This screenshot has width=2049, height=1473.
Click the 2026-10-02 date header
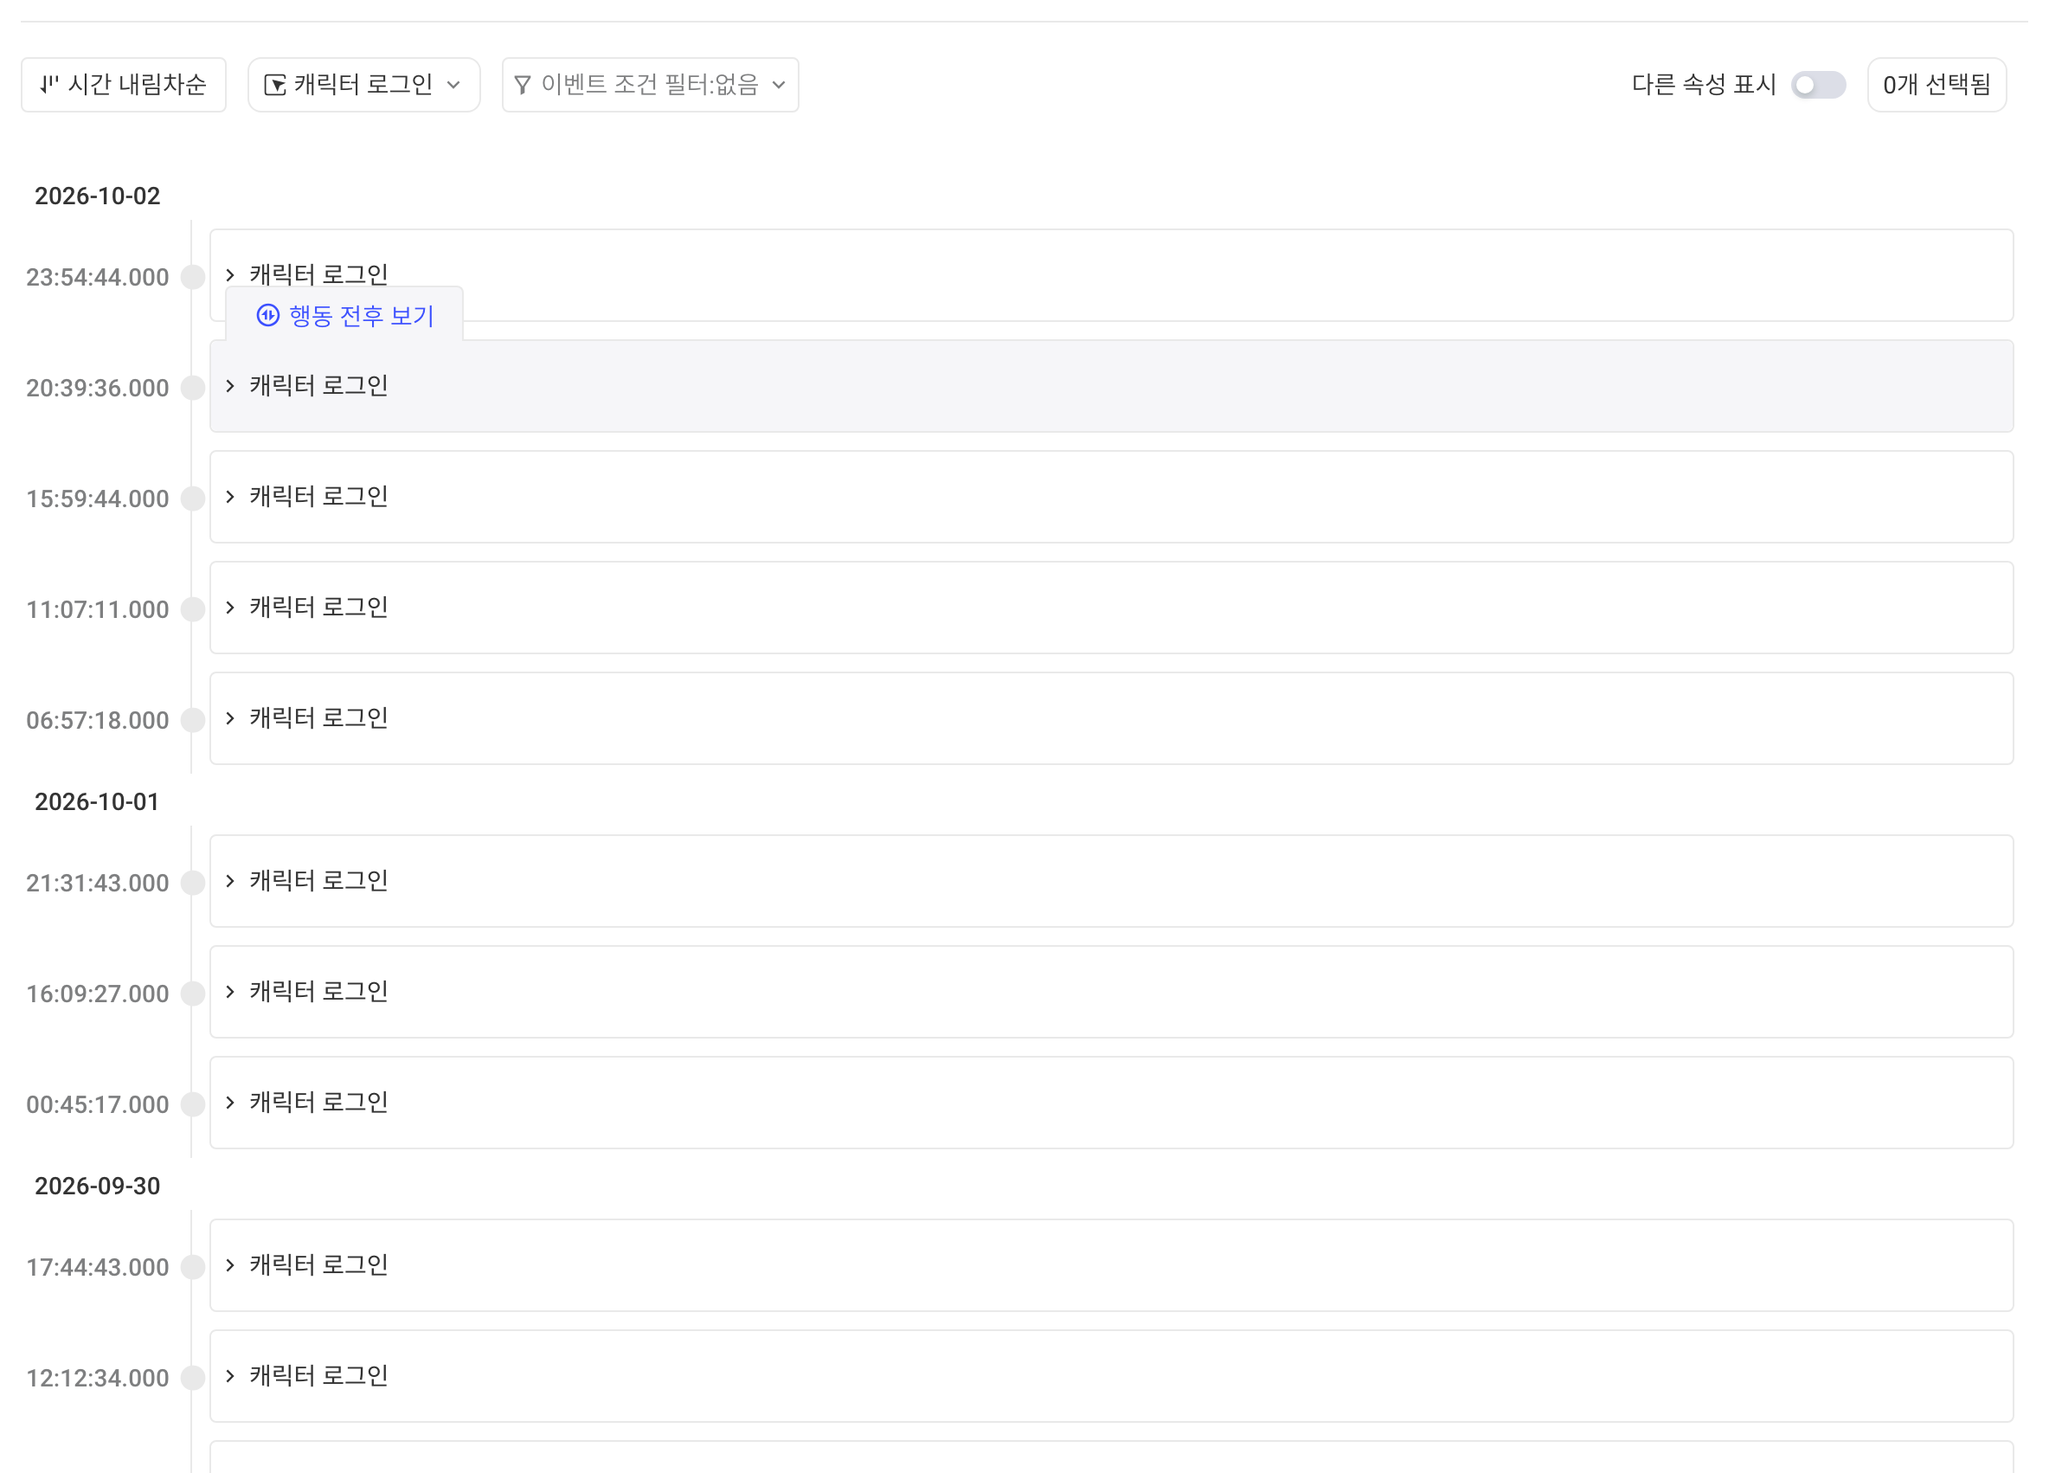[98, 196]
